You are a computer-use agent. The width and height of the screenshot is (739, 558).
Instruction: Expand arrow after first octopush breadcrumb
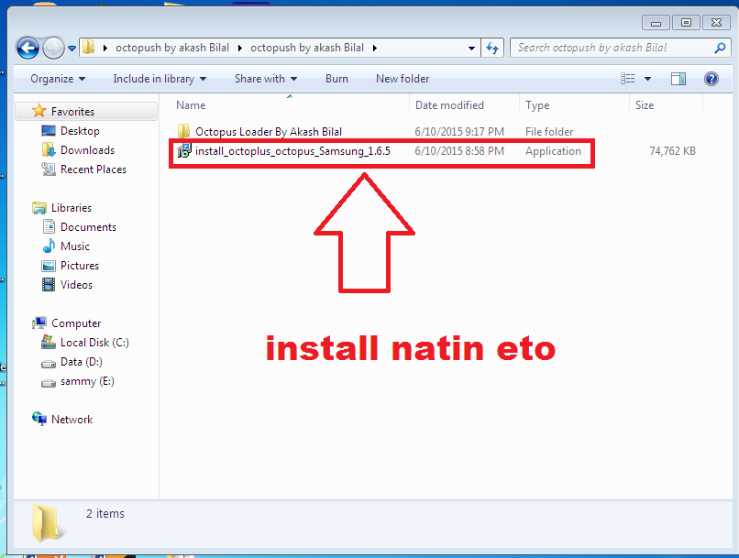240,48
